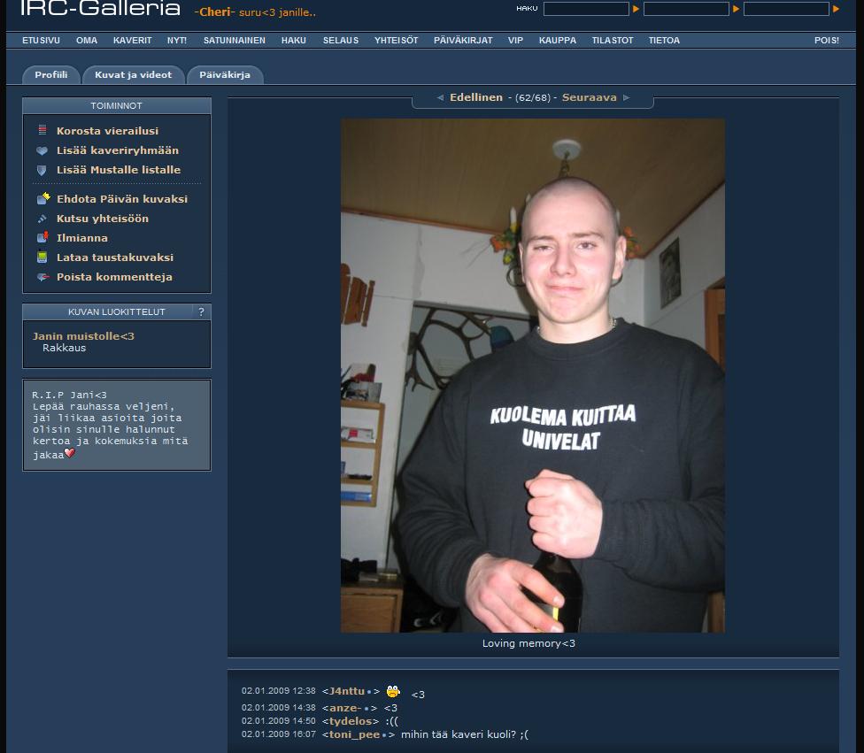Click the heart icon beside Lisää kaveriryhmään
The height and width of the screenshot is (753, 864).
point(42,150)
